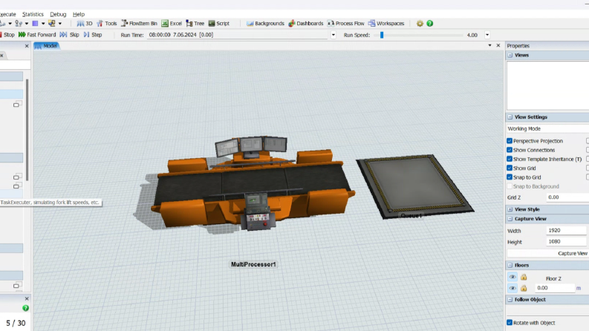Open the Help menu

pos(79,14)
